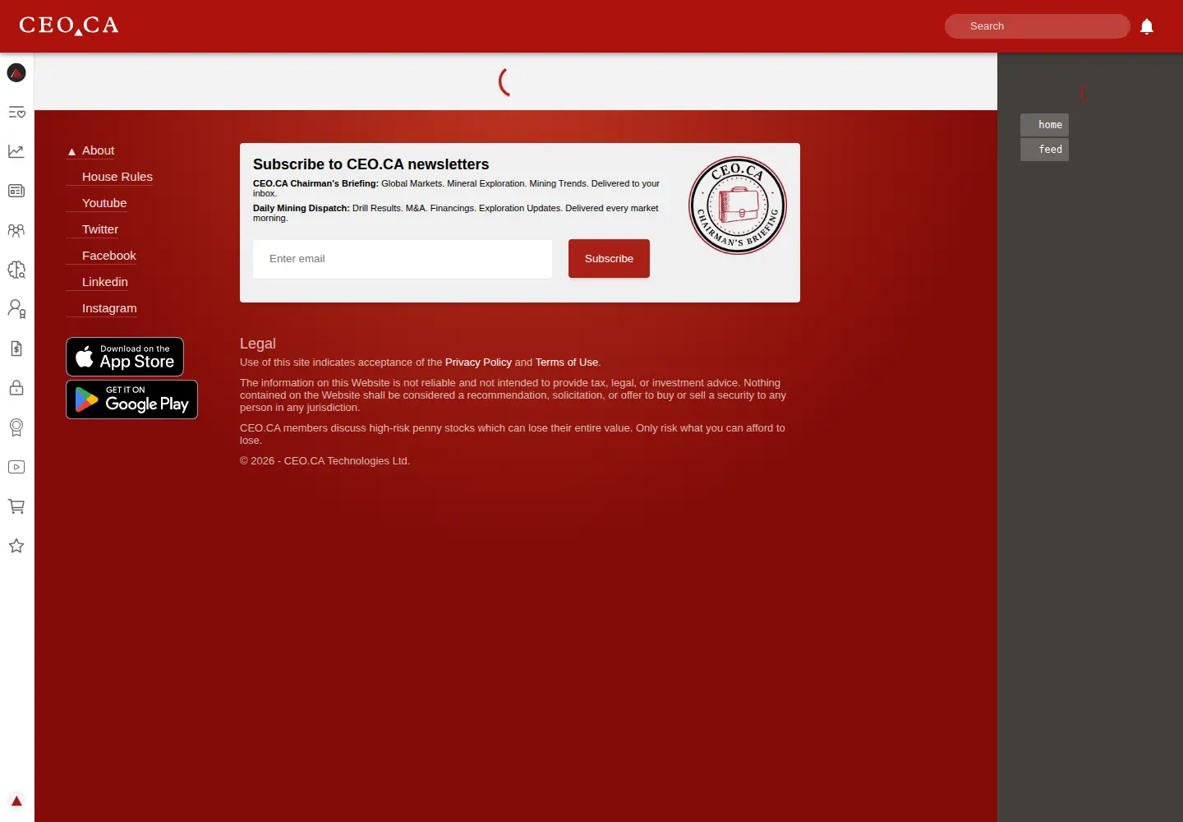
Task: Open the Facebook link
Action: pos(109,256)
